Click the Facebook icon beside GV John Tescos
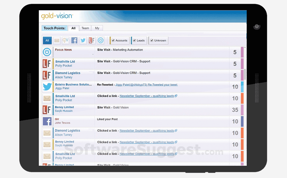287x178 pixels. coord(47,121)
